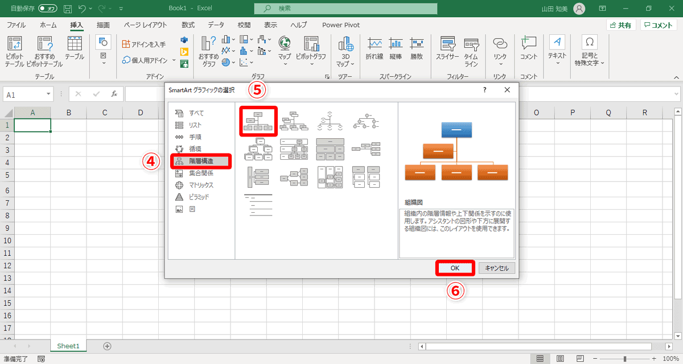The image size is (683, 364).
Task: Click ピボットテーブル icon in ribbon
Action: (14, 51)
